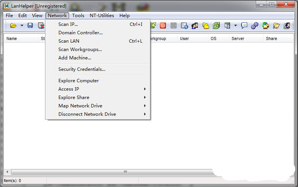The width and height of the screenshot is (298, 187).
Task: Click the blue gears icon
Action: [255, 26]
